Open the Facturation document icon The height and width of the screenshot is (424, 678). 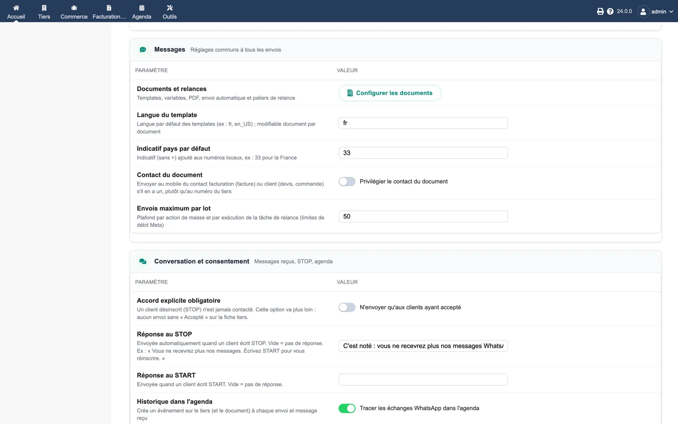[x=109, y=8]
